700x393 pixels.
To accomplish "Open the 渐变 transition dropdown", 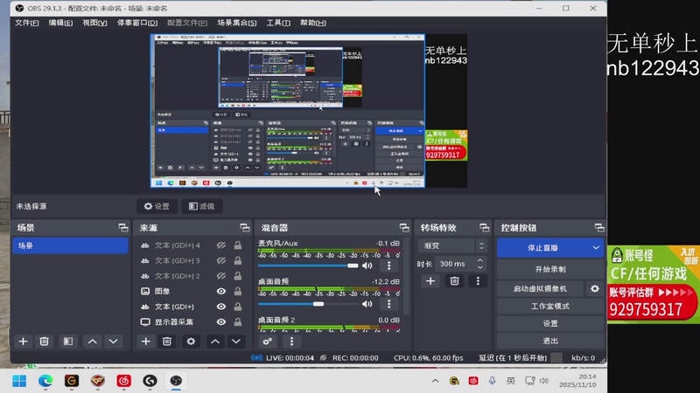I will pyautogui.click(x=452, y=245).
